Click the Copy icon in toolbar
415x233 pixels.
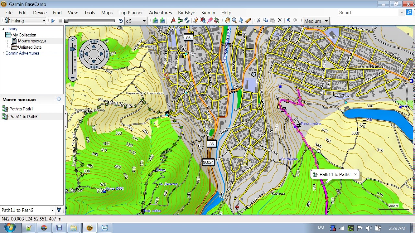coord(266,21)
